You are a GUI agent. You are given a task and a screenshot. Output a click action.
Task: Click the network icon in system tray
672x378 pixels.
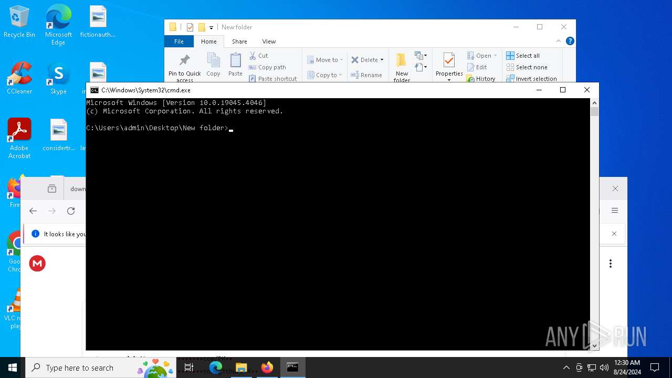(592, 367)
